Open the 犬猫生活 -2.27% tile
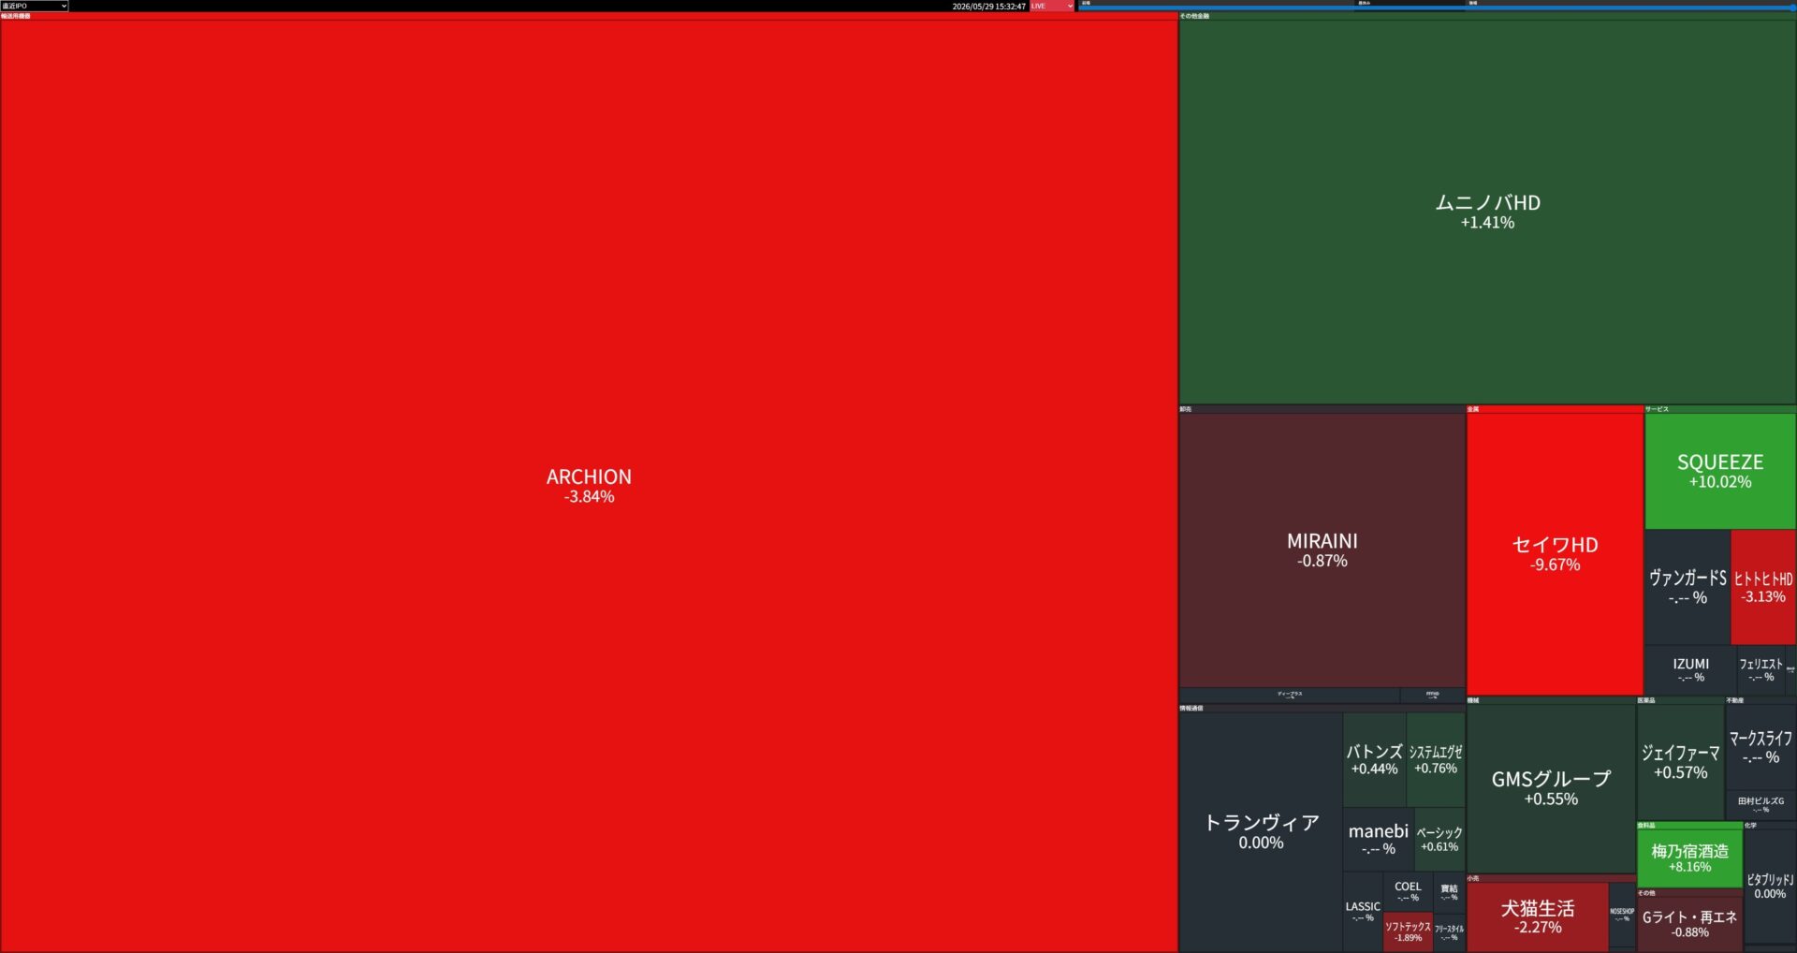The height and width of the screenshot is (953, 1797). pyautogui.click(x=1538, y=916)
